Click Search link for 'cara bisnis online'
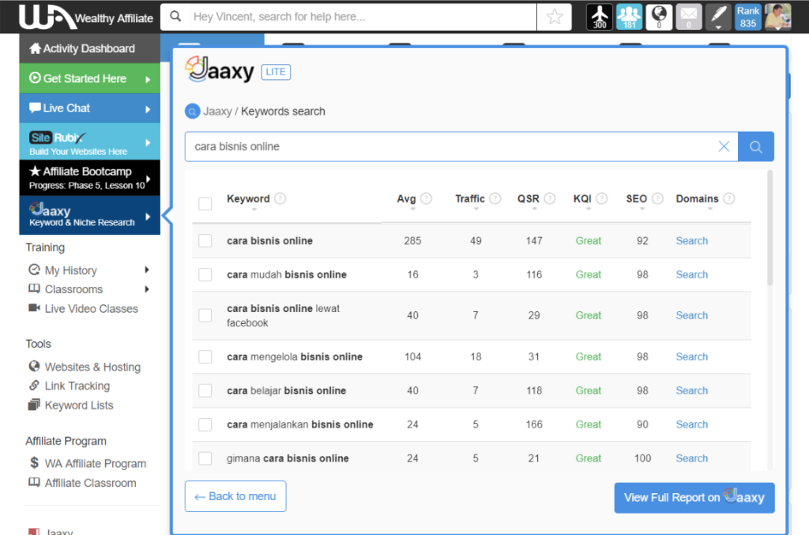The height and width of the screenshot is (535, 809). click(x=691, y=241)
